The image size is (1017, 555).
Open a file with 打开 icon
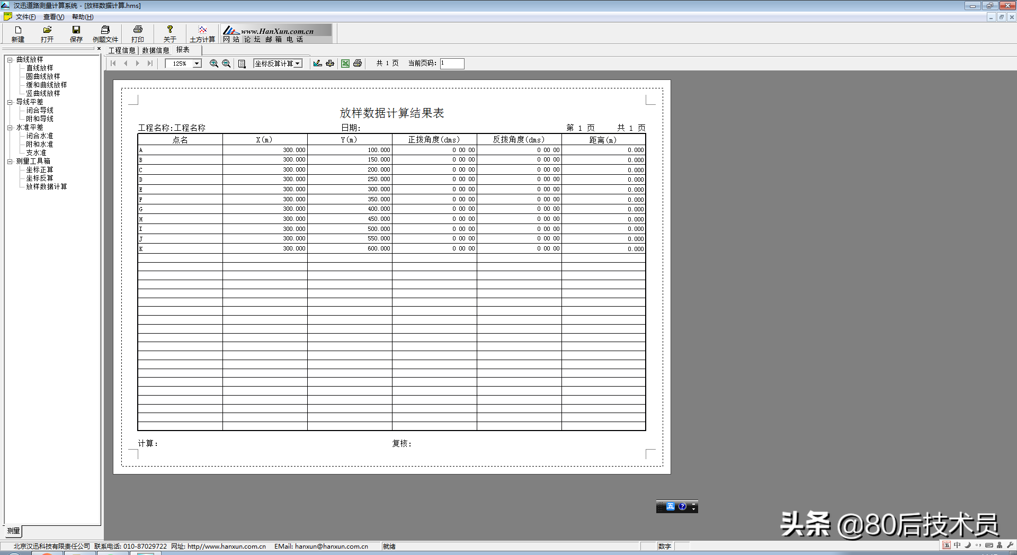(47, 34)
